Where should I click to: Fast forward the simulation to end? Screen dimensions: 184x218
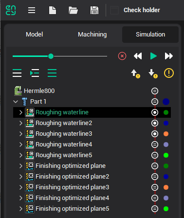(169, 56)
